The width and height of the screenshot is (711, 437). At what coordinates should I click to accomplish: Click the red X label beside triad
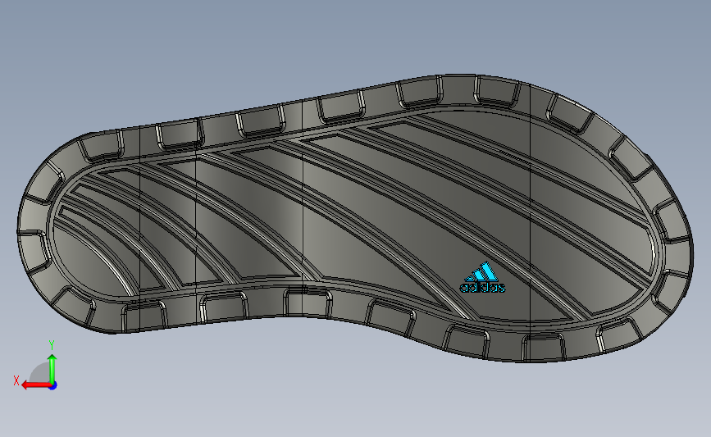pos(16,380)
